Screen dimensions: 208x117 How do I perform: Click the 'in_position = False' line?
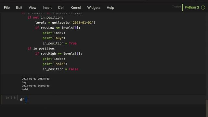60,69
